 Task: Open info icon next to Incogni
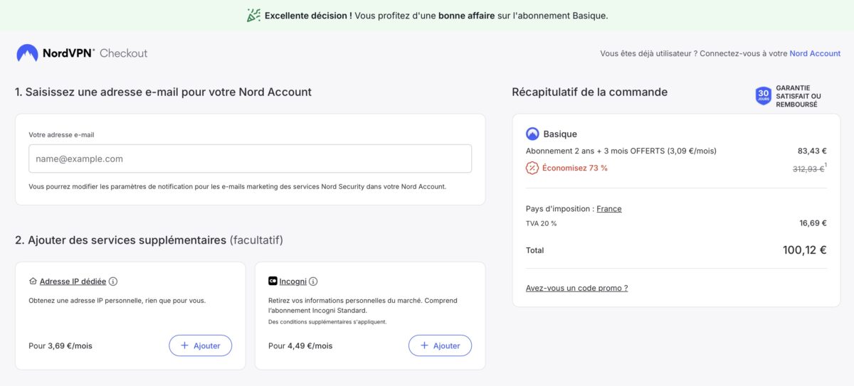pyautogui.click(x=313, y=282)
